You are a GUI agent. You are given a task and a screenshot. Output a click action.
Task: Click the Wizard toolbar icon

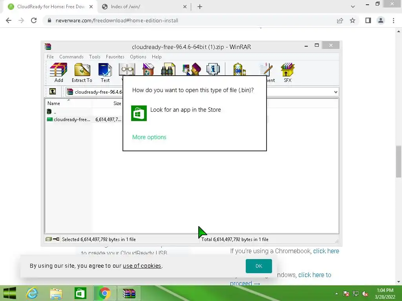tap(191, 69)
